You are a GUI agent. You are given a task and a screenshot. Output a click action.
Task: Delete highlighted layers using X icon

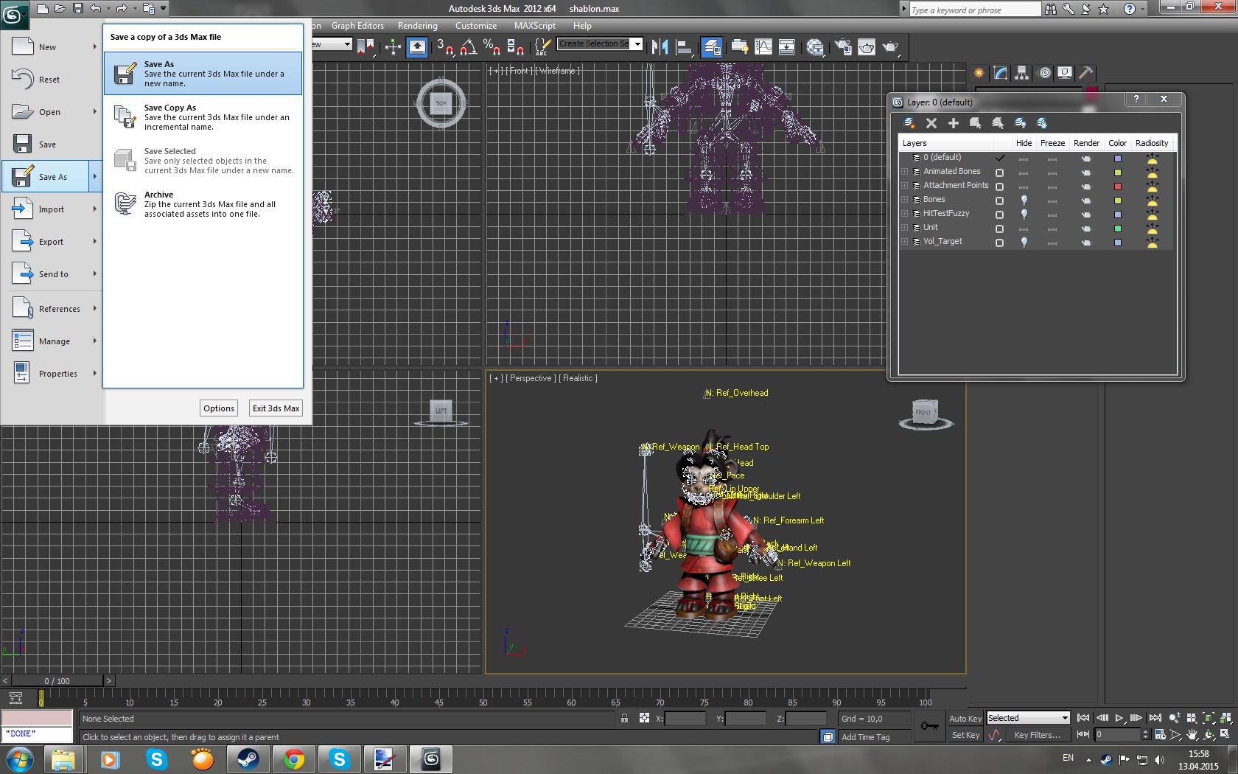click(x=931, y=123)
